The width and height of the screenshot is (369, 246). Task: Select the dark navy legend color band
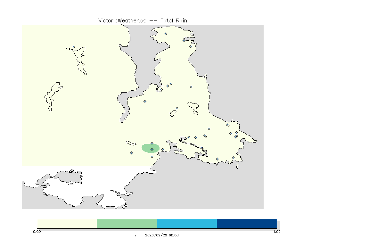click(x=247, y=224)
